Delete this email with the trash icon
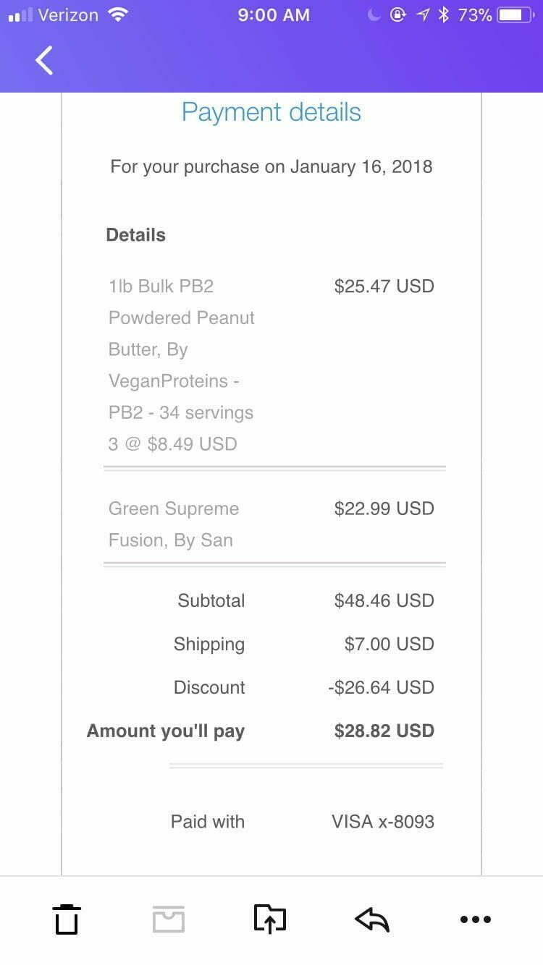 66,919
